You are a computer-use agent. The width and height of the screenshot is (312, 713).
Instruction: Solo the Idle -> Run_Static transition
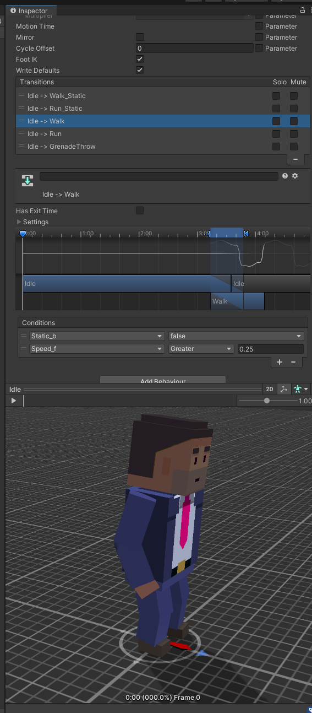click(276, 108)
